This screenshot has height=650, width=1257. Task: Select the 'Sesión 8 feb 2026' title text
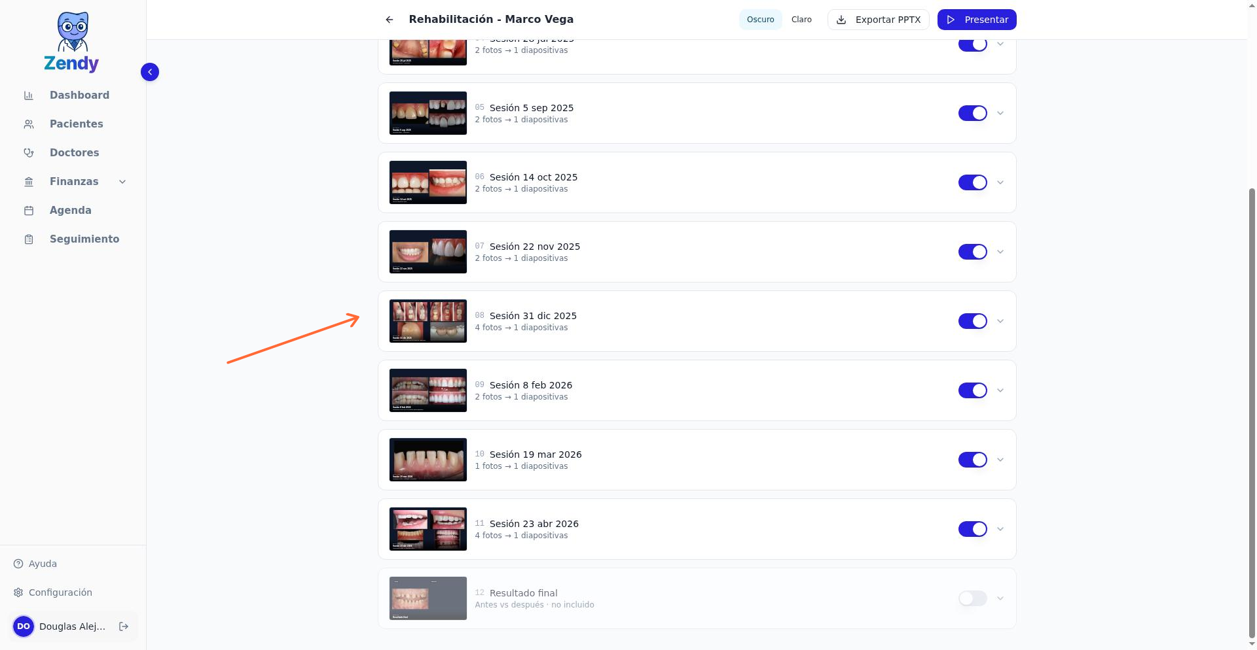pos(531,385)
